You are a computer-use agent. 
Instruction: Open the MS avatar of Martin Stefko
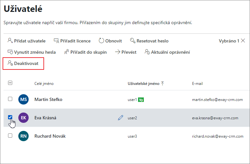[23, 99]
